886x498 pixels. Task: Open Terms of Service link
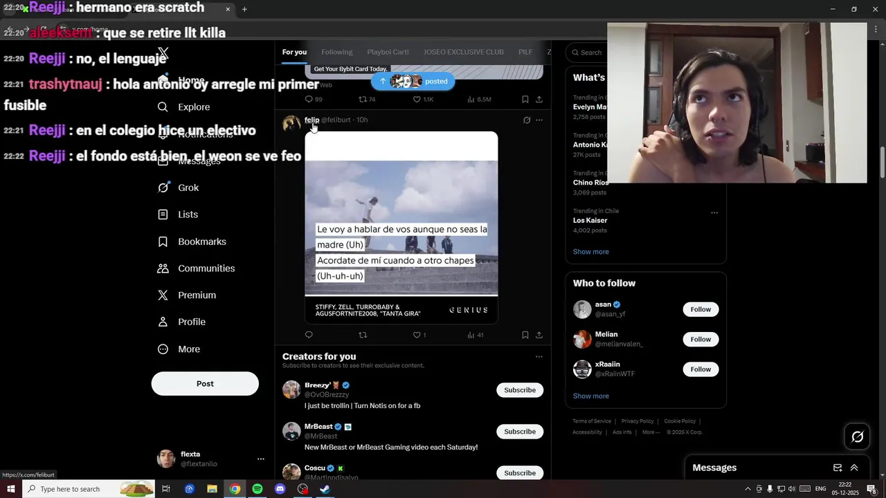pos(592,421)
